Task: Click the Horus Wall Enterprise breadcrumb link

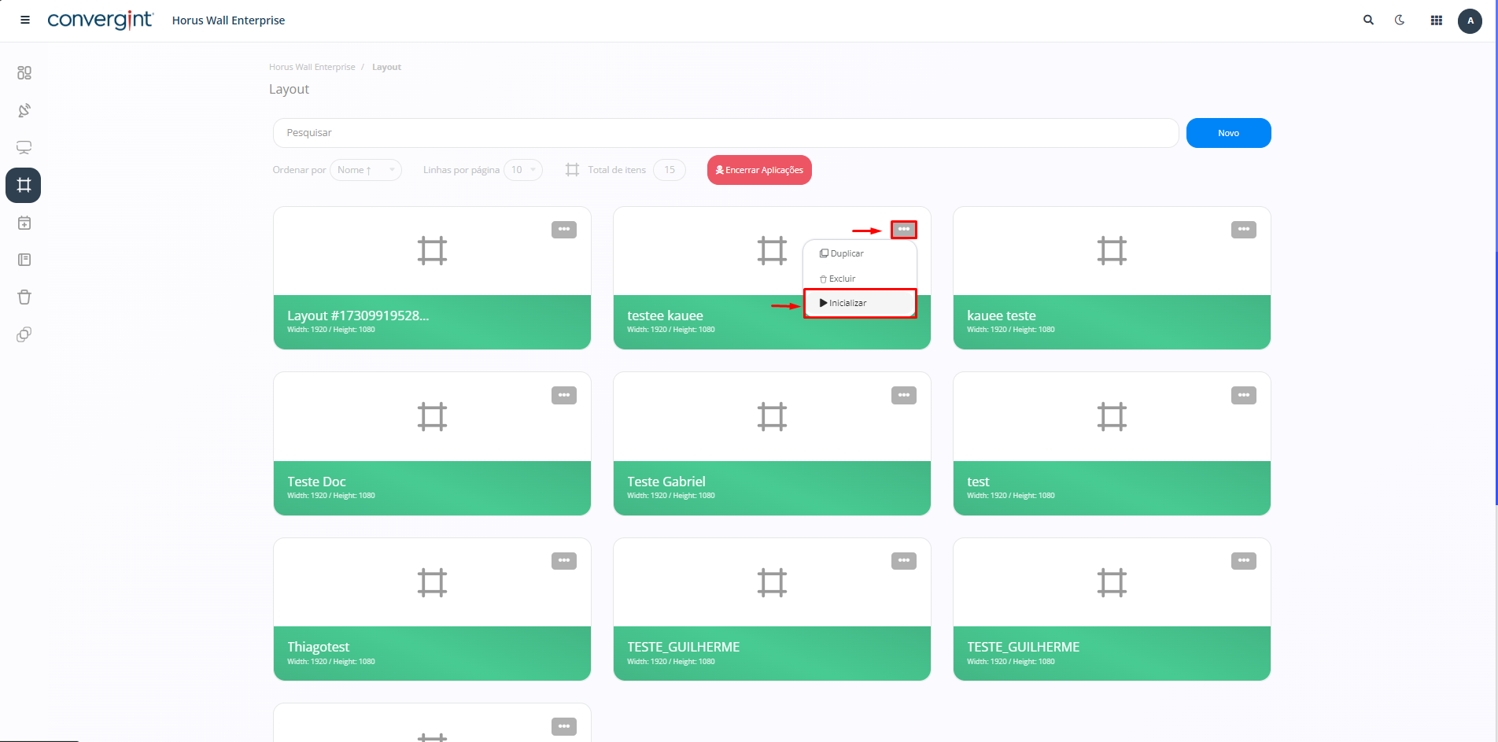Action: 312,67
